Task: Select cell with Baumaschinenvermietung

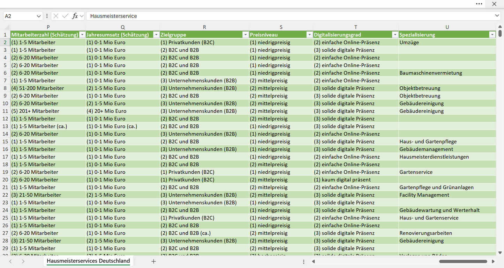Action: (x=447, y=73)
